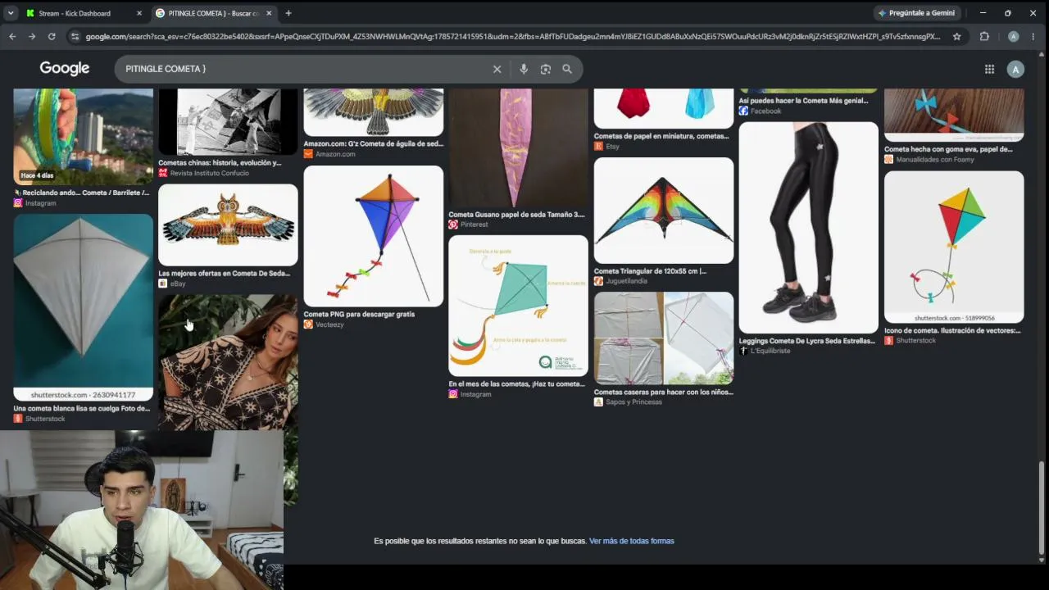
Task: Click 'Manualidades con Foamy' source name
Action: (937, 159)
